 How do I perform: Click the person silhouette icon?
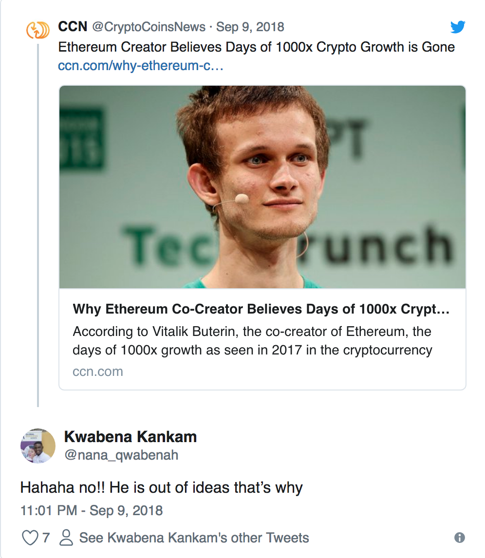(x=65, y=538)
